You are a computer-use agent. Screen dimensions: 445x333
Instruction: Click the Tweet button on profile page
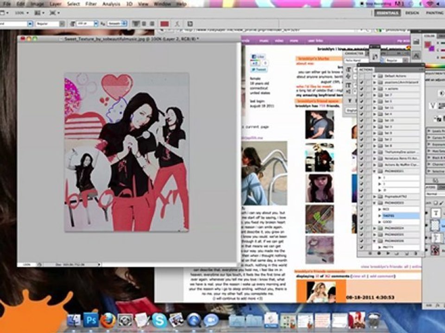[x=258, y=69]
